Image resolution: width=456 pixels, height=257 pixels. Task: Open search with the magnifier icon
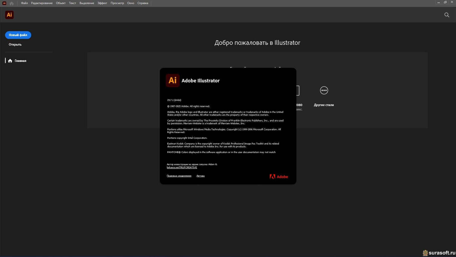click(447, 15)
